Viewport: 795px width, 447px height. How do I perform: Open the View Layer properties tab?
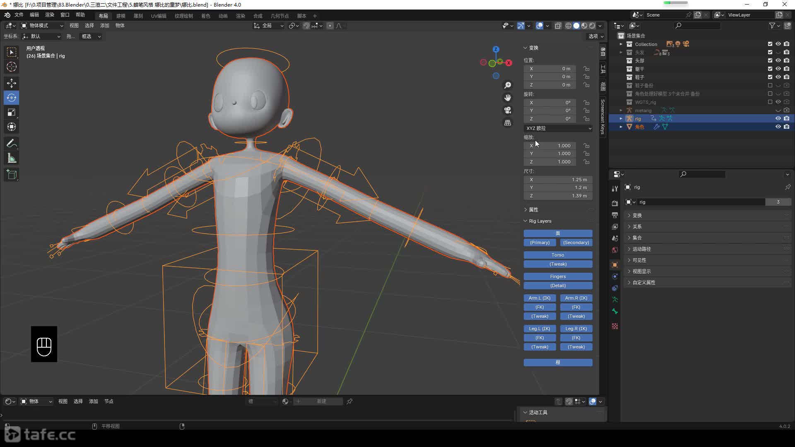tap(615, 226)
